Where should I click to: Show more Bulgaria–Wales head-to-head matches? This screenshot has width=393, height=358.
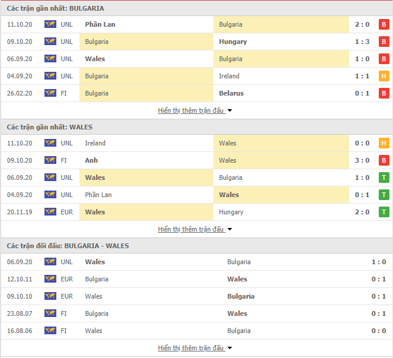[x=195, y=348]
